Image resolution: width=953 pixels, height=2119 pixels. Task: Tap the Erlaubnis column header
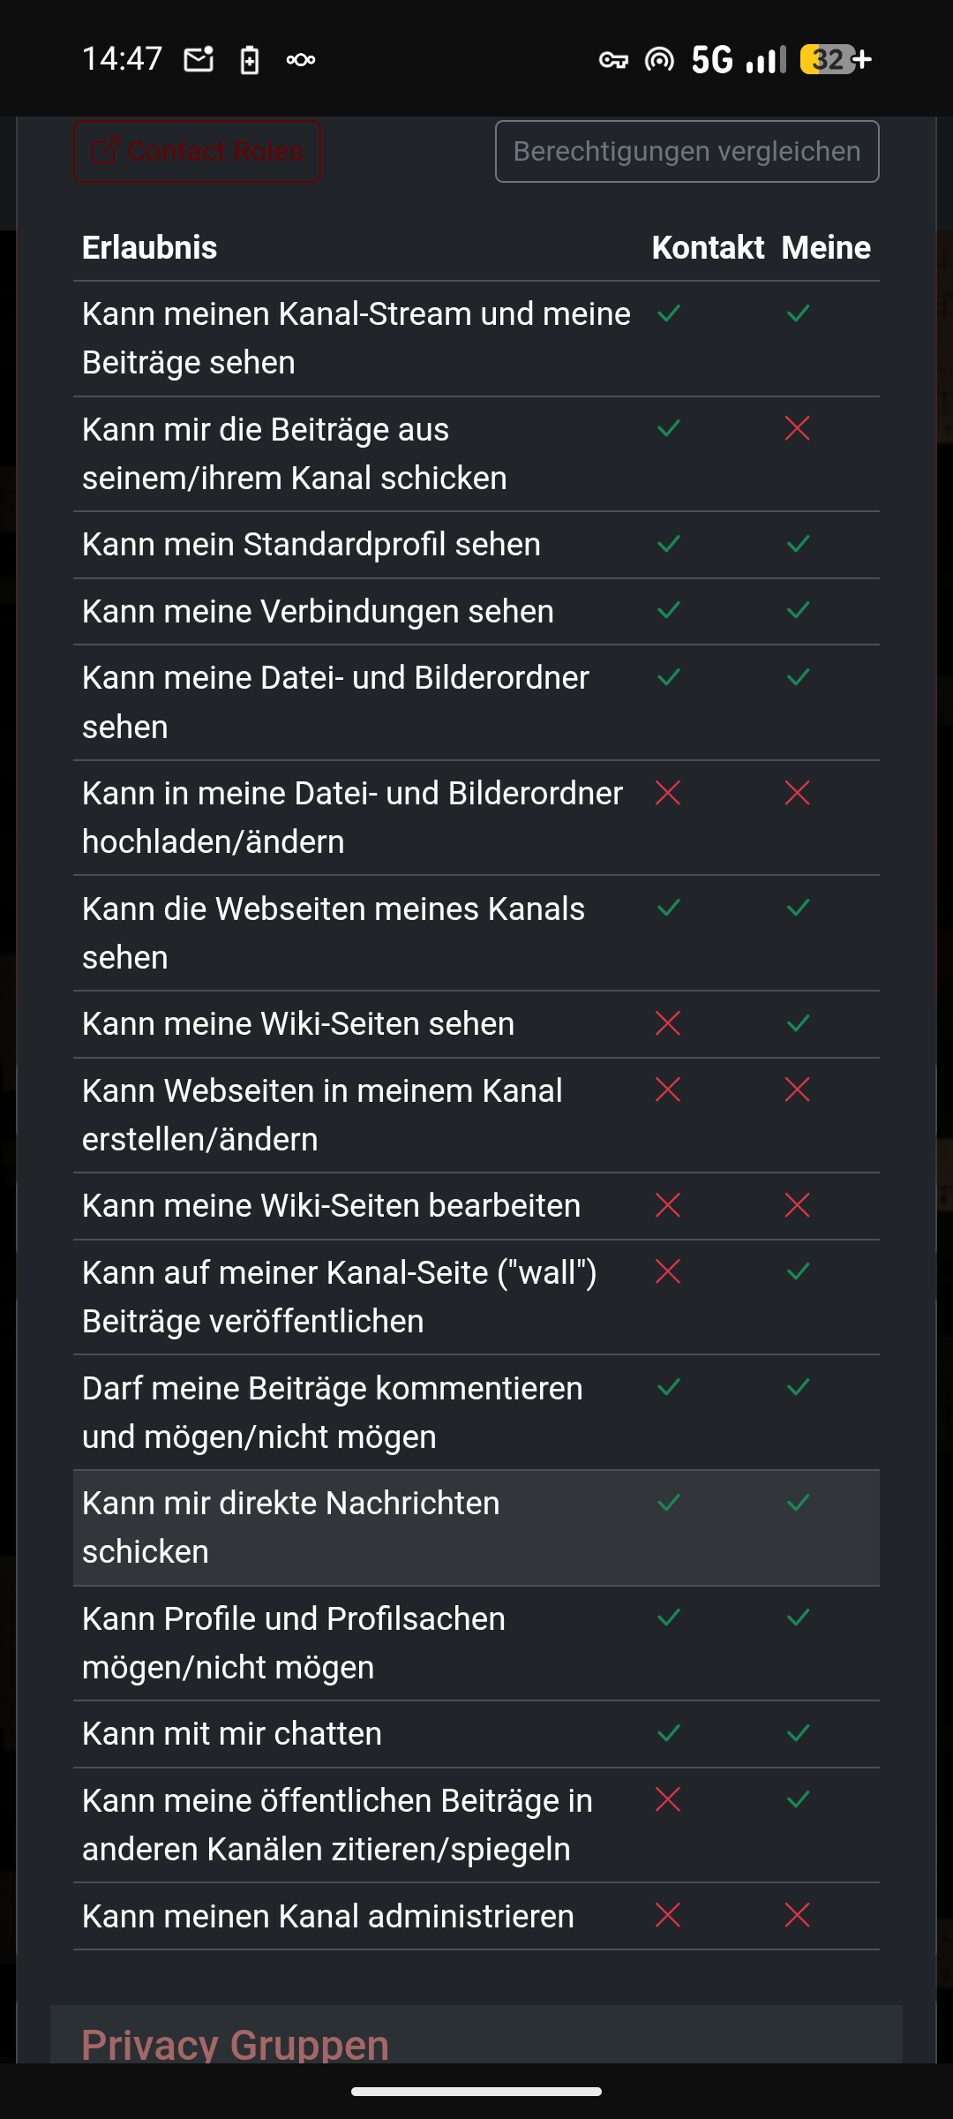[x=150, y=248]
